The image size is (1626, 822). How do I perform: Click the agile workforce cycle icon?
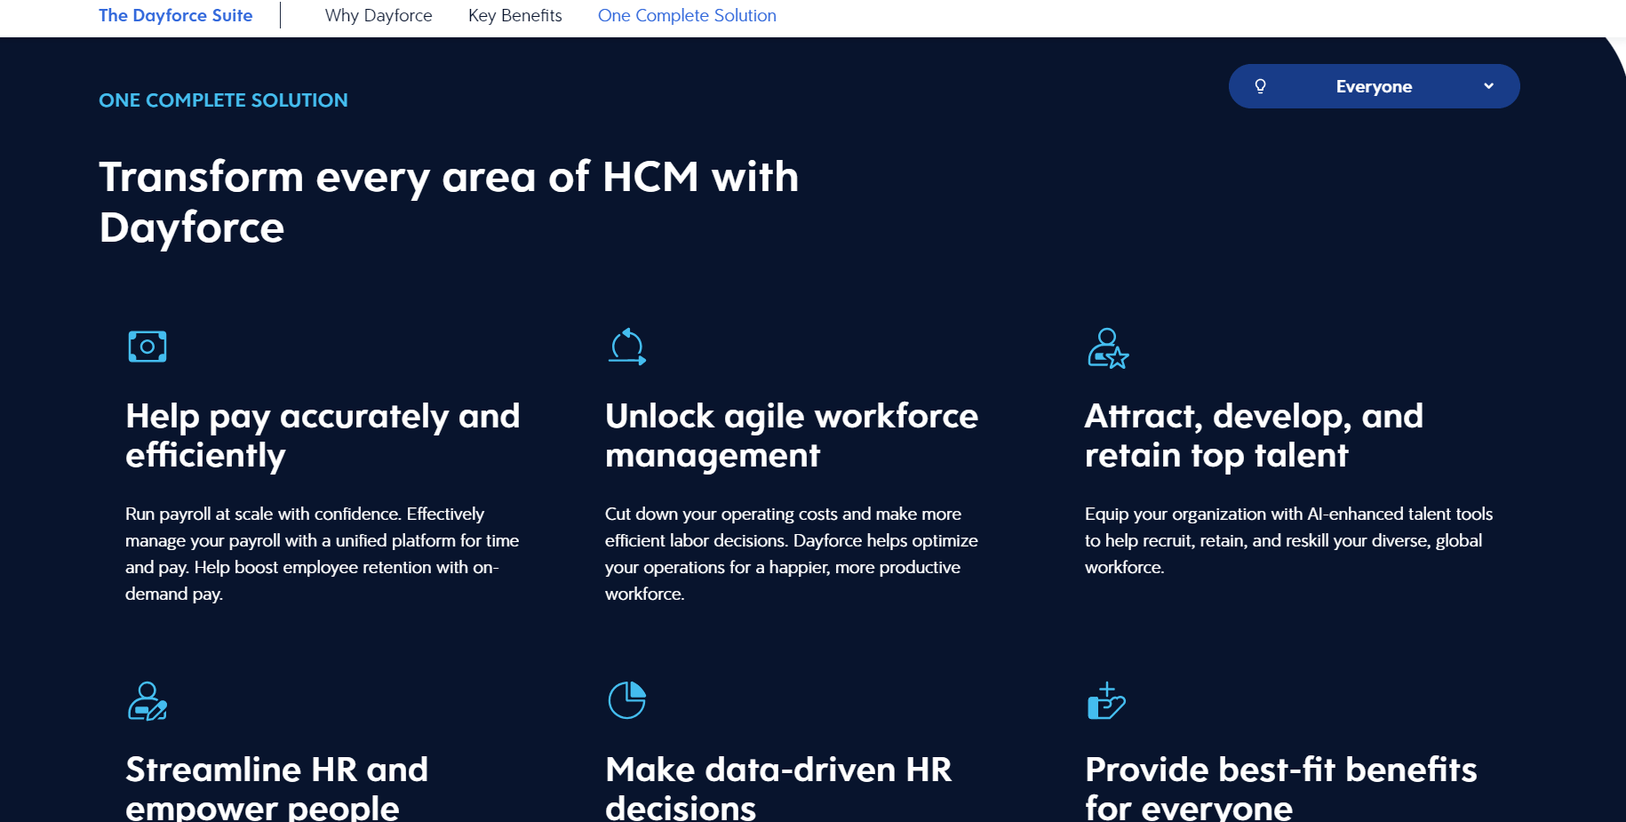coord(627,347)
